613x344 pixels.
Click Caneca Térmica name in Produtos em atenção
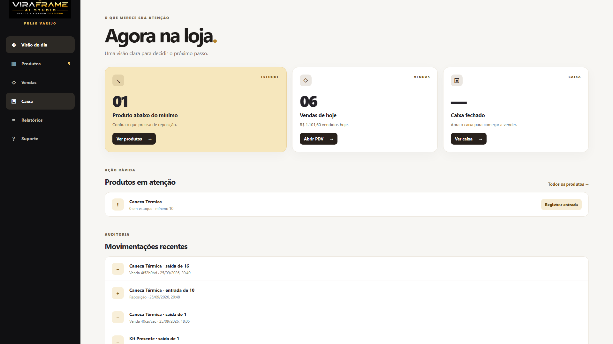[x=145, y=202]
